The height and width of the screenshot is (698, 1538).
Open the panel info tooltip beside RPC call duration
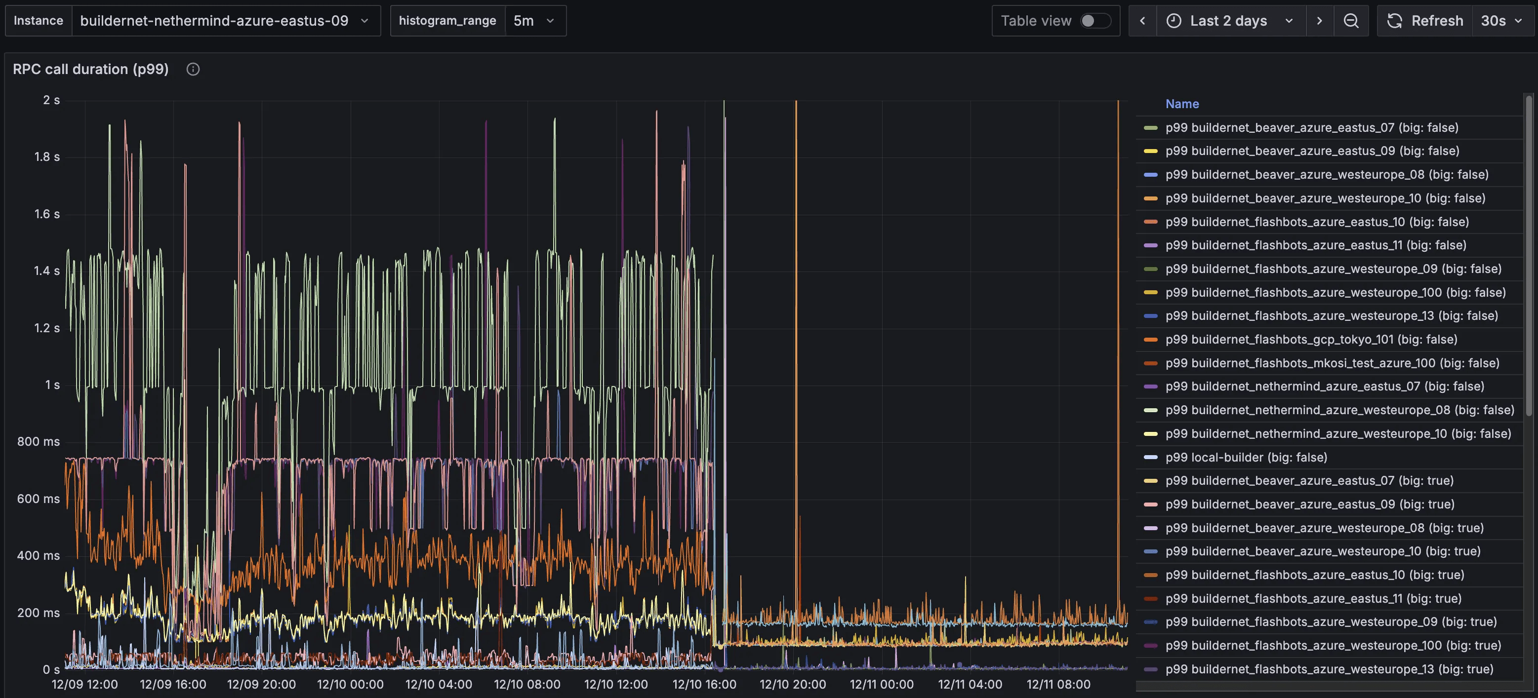coord(192,69)
